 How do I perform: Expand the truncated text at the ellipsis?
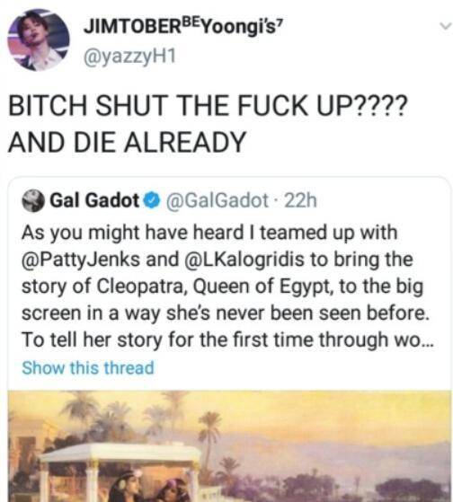coord(427,341)
